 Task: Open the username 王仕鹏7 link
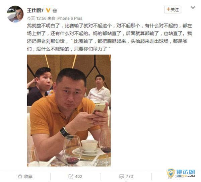coord(35,10)
